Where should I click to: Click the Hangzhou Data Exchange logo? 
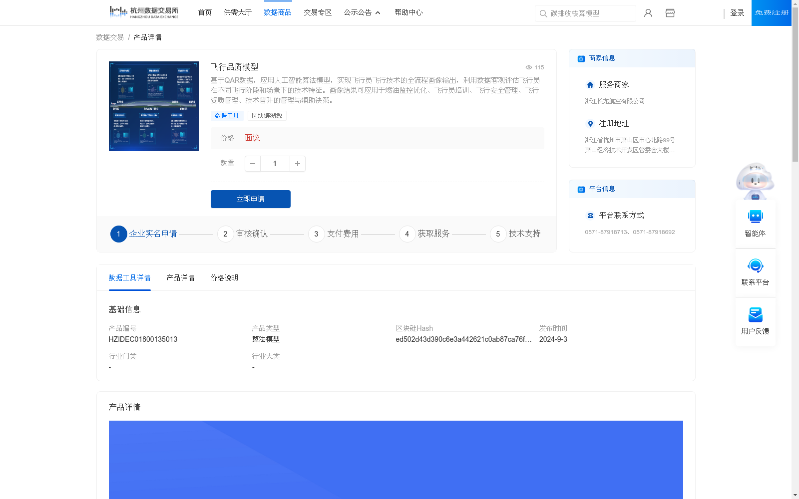click(x=144, y=12)
